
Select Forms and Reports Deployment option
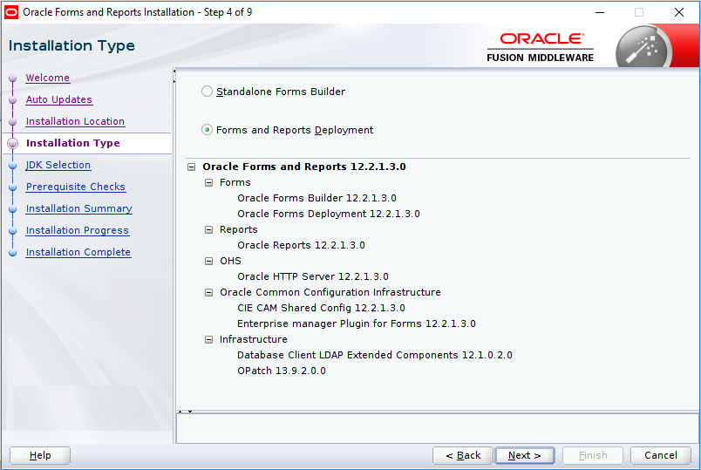pos(207,130)
